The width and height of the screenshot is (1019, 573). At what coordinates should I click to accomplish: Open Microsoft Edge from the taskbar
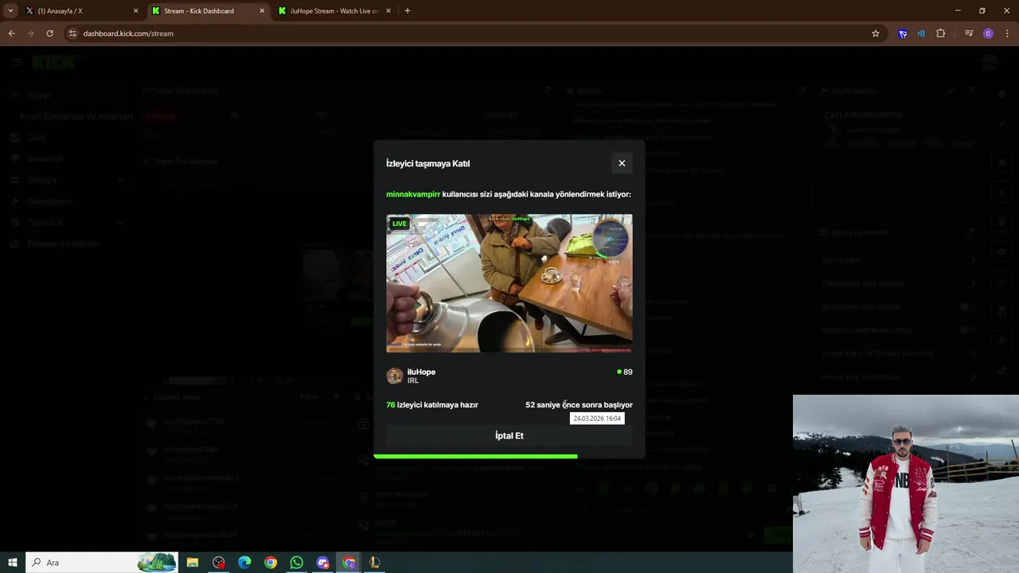[244, 563]
